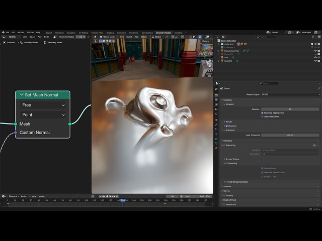Click the Blender logo in the top bar
Viewport: 322px width, 241px height.
3,32
